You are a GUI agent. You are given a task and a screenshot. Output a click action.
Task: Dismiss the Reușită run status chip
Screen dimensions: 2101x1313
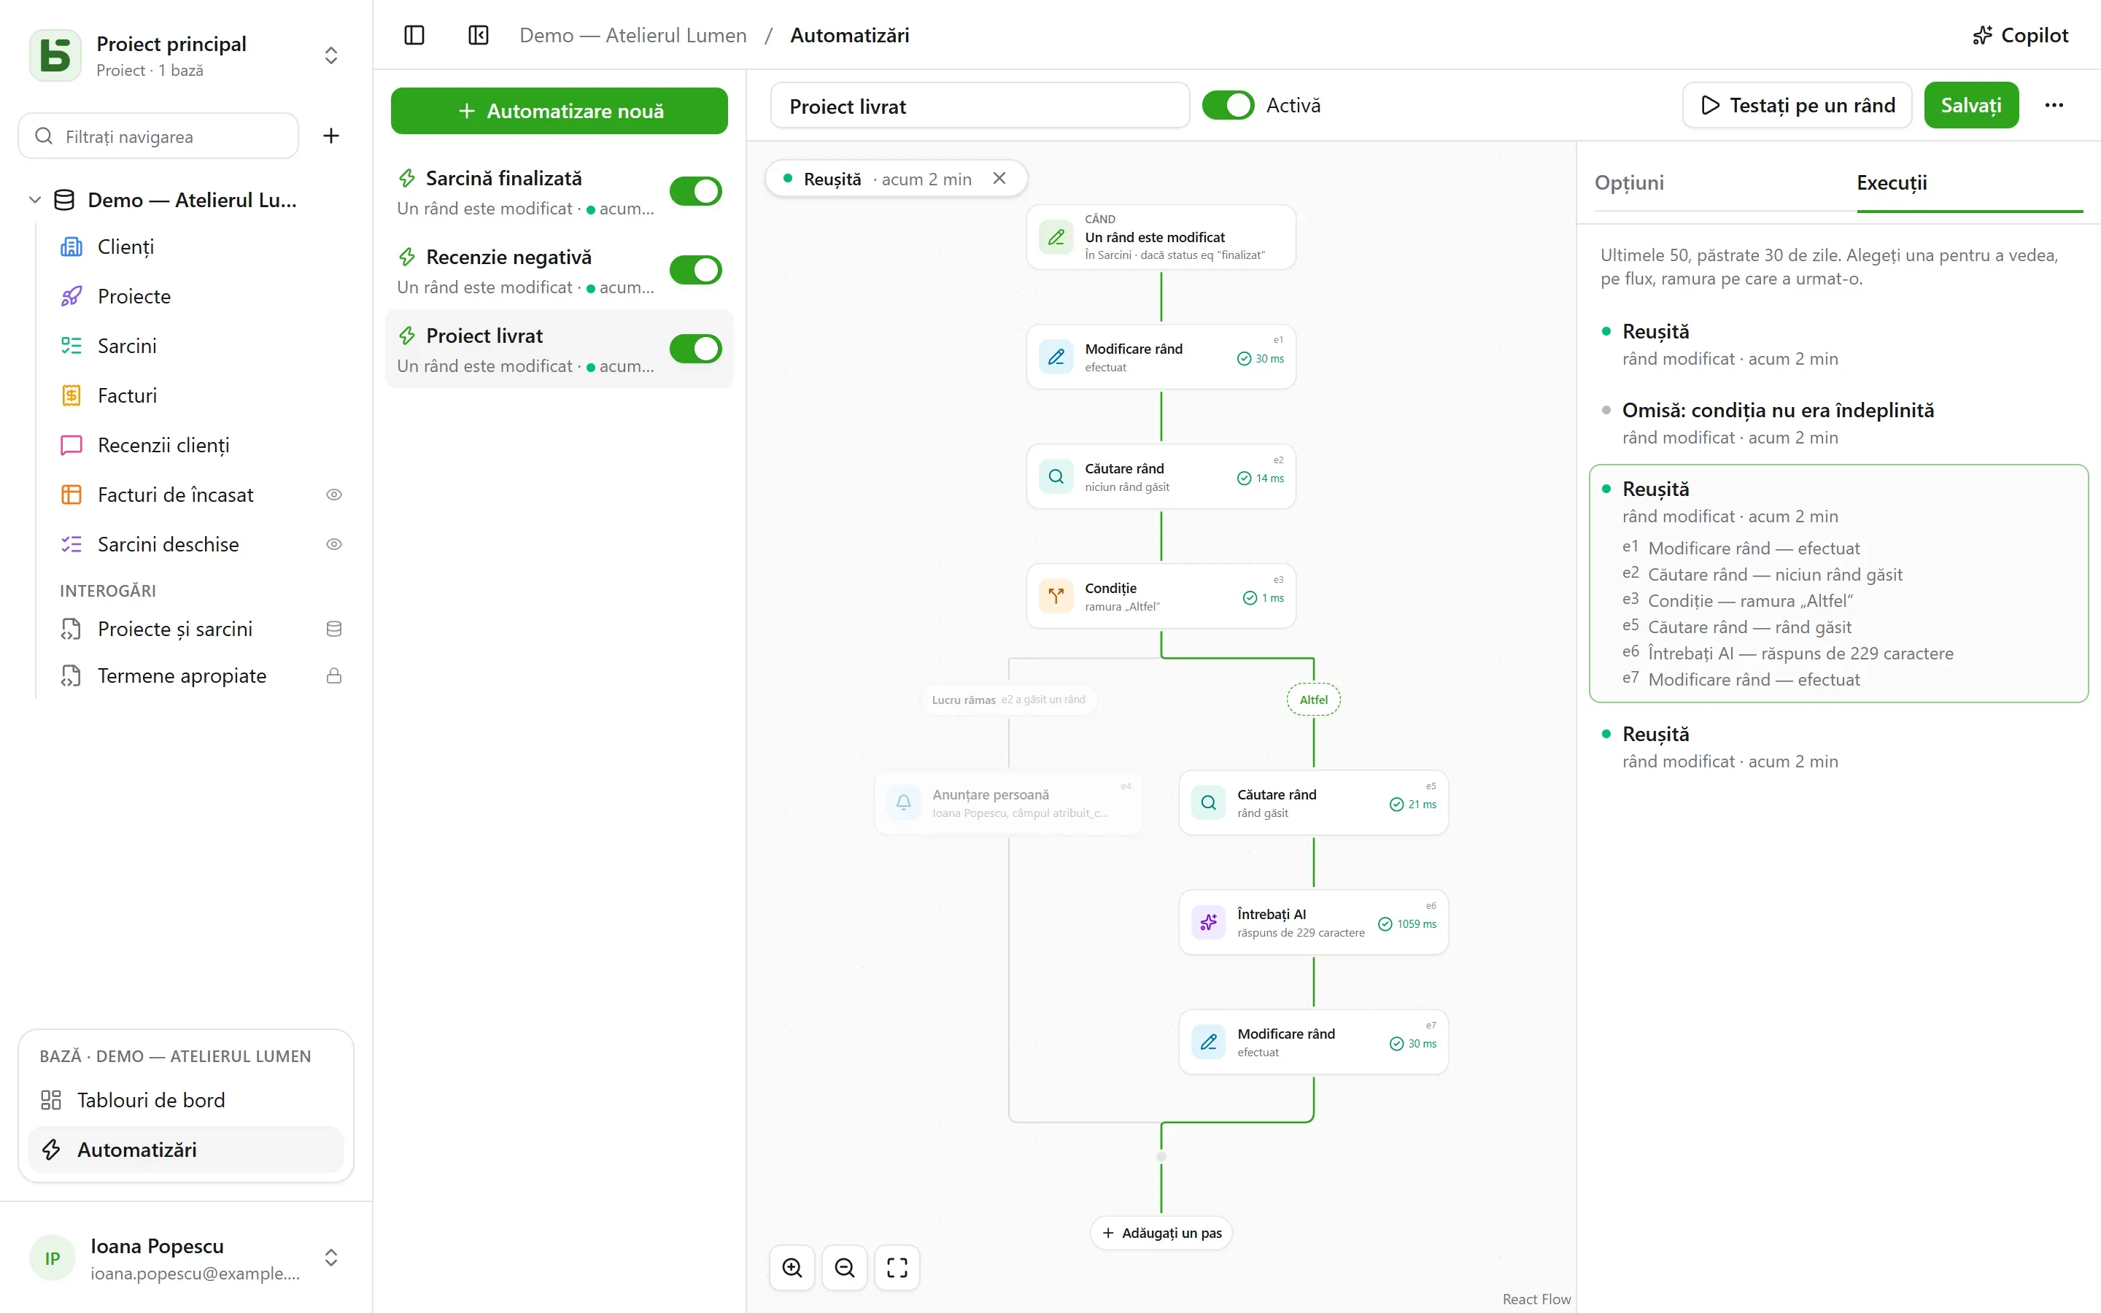[x=1000, y=178]
